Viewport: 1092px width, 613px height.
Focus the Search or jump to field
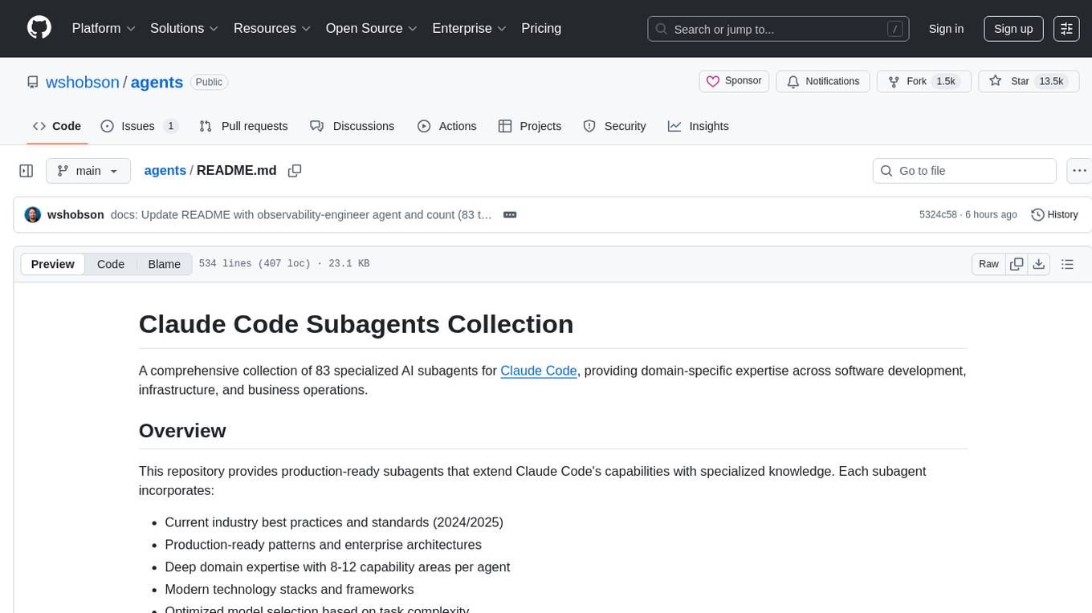(x=778, y=29)
